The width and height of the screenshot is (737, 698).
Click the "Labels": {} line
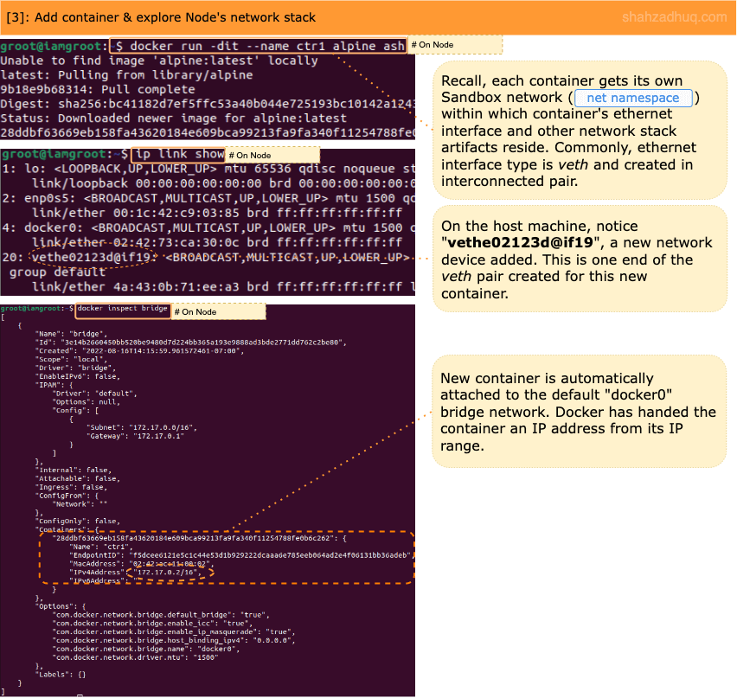click(x=61, y=675)
